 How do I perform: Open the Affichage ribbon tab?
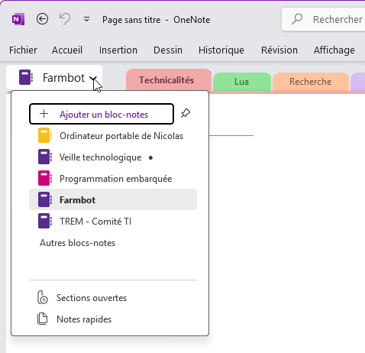coord(334,50)
